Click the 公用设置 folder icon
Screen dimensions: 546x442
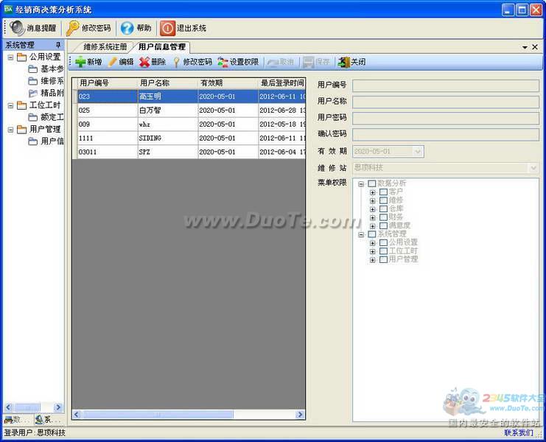(x=21, y=57)
